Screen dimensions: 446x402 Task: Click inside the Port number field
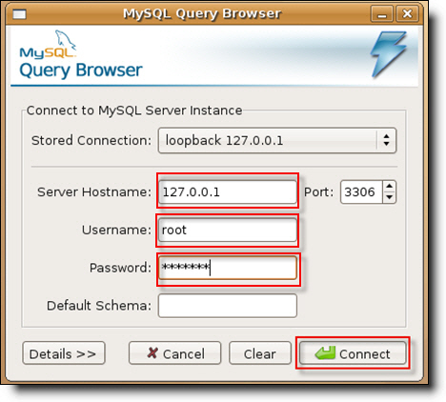(361, 192)
